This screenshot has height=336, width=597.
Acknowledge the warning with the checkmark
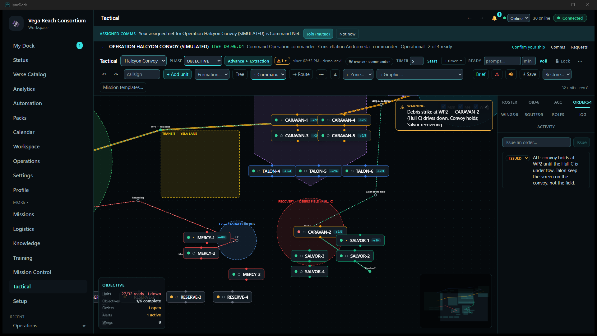tap(486, 106)
